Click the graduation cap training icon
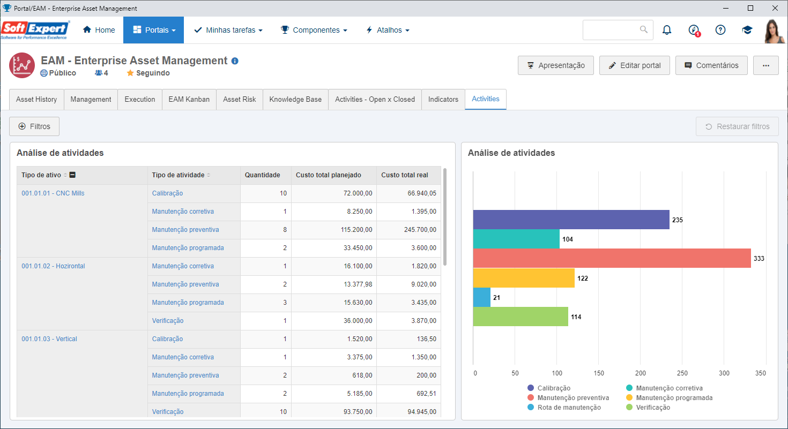 tap(747, 30)
